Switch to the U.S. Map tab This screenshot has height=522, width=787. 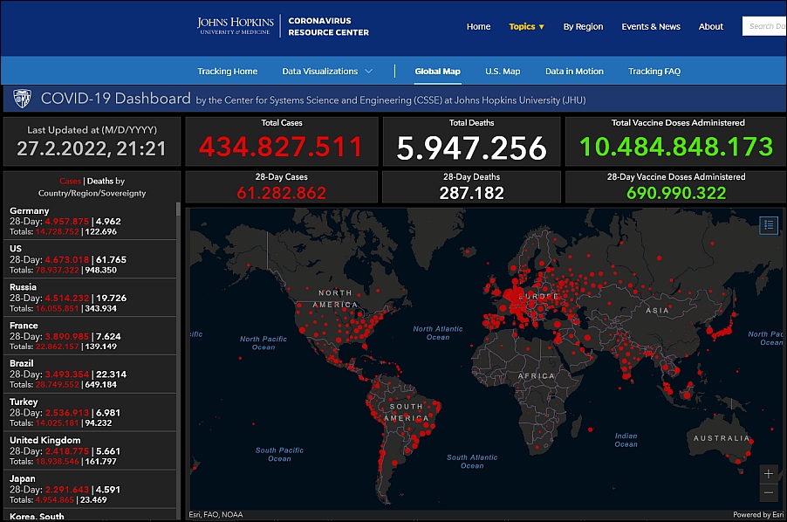click(503, 72)
